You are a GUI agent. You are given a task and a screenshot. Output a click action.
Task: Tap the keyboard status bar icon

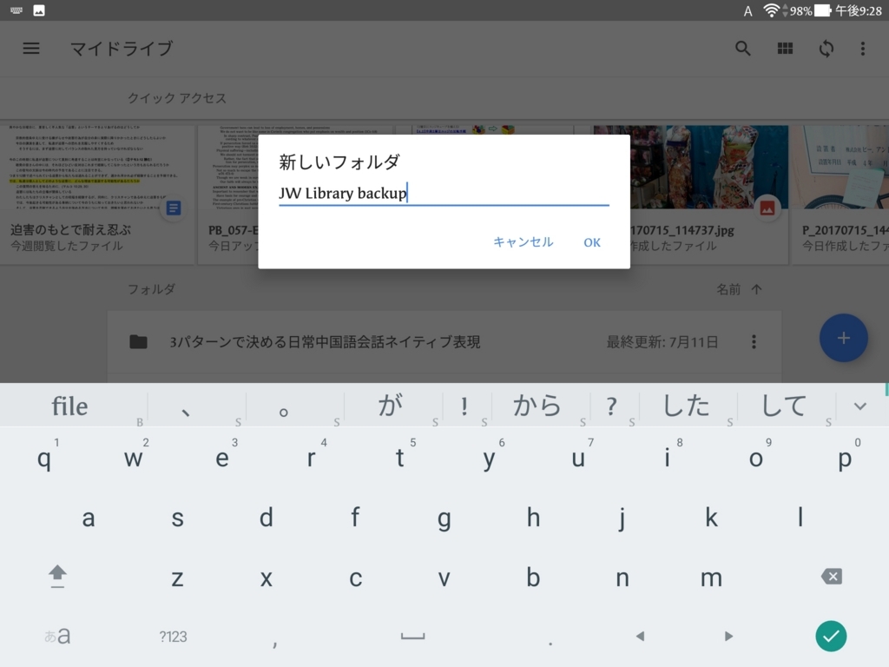coord(16,10)
